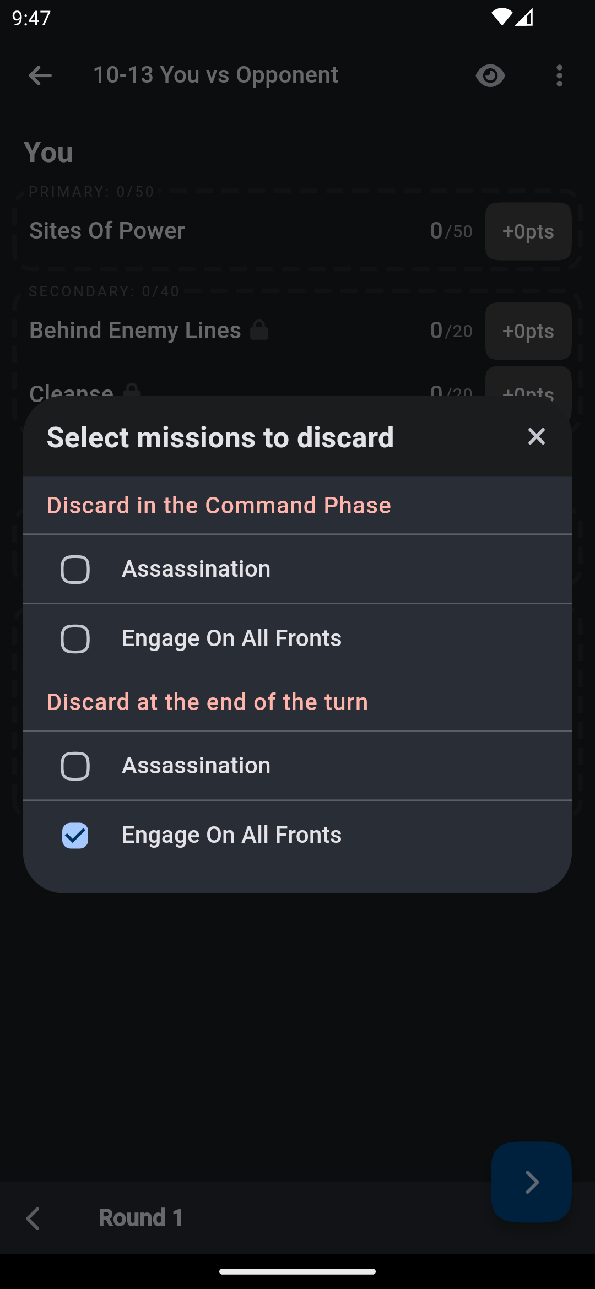This screenshot has width=595, height=1289.
Task: Tap the Round 1 label in bottom bar
Action: tap(141, 1218)
